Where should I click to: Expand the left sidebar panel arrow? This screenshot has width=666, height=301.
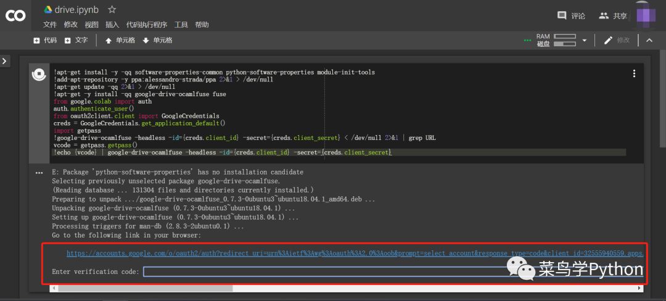point(5,61)
